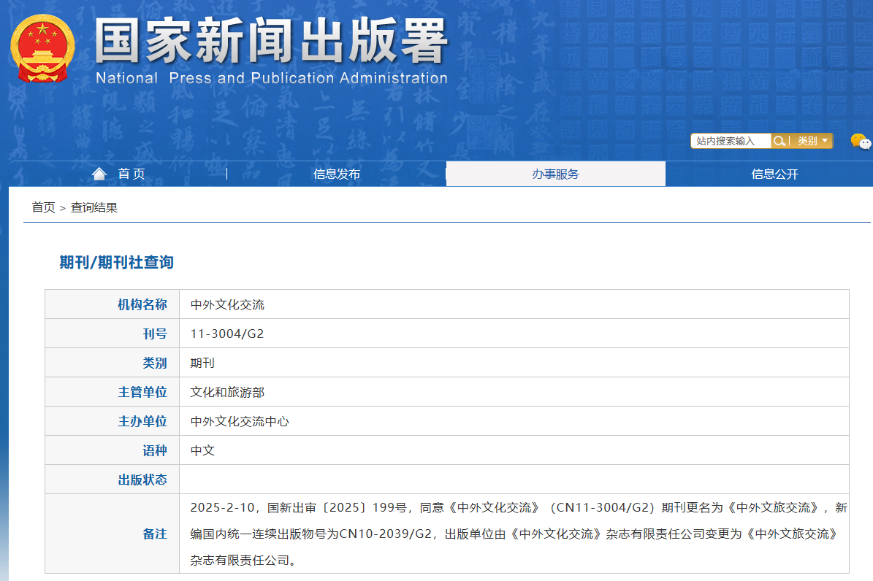Click the 国家新闻出版署 site title
The width and height of the screenshot is (873, 581).
click(x=272, y=41)
